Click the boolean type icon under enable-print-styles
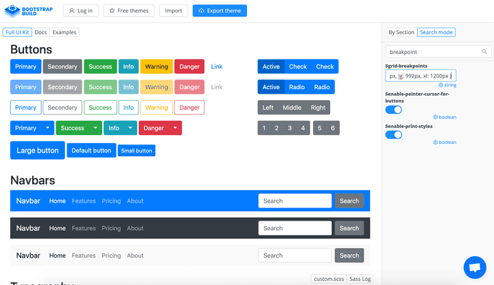494x285 pixels. [436, 142]
